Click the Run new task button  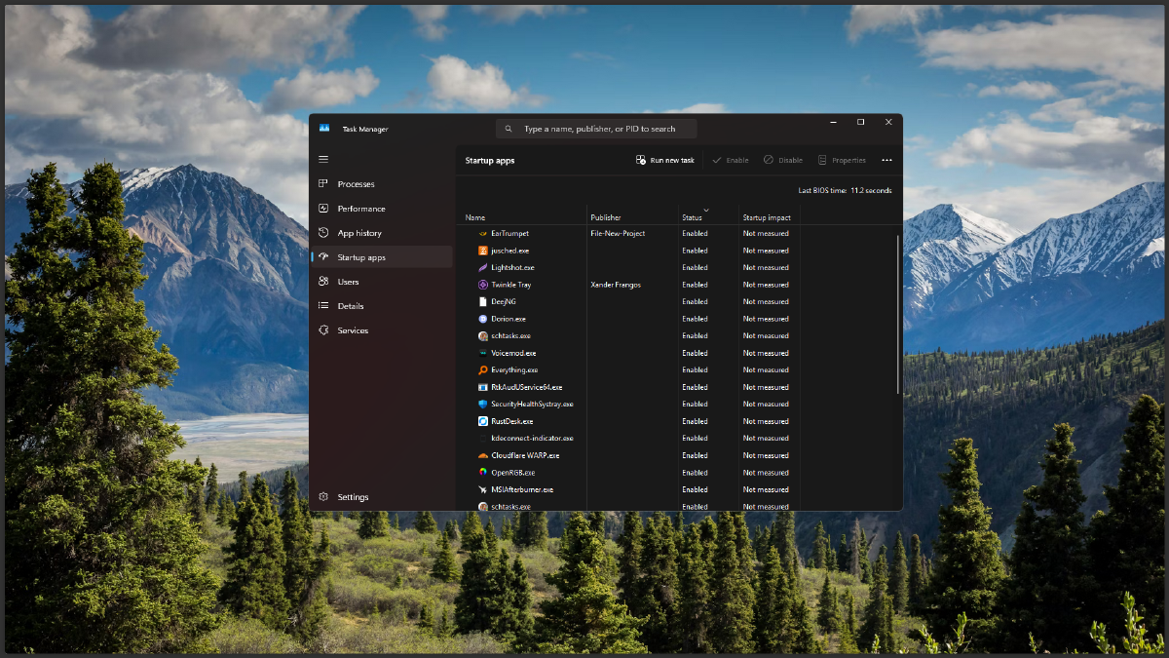click(665, 160)
